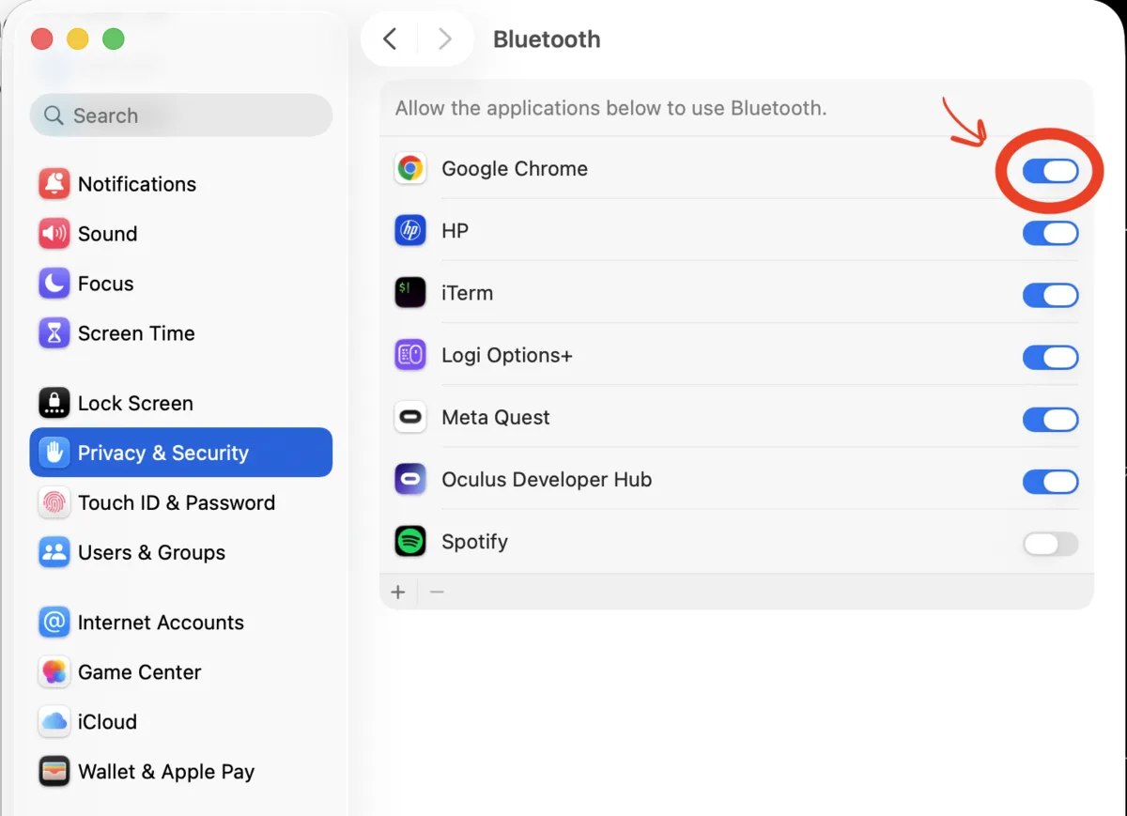Click the Spotify app icon

(x=410, y=542)
